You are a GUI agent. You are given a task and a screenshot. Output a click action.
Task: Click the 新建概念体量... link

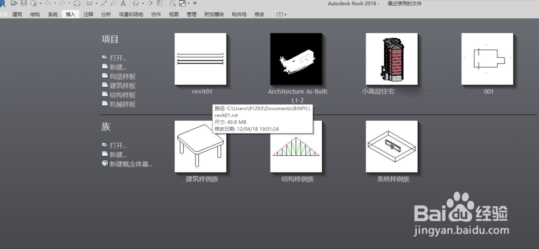pos(131,164)
